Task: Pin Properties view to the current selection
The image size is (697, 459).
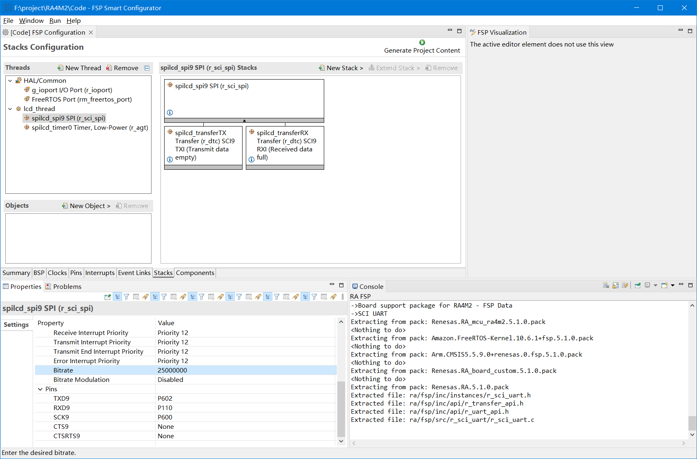Action: (107, 297)
